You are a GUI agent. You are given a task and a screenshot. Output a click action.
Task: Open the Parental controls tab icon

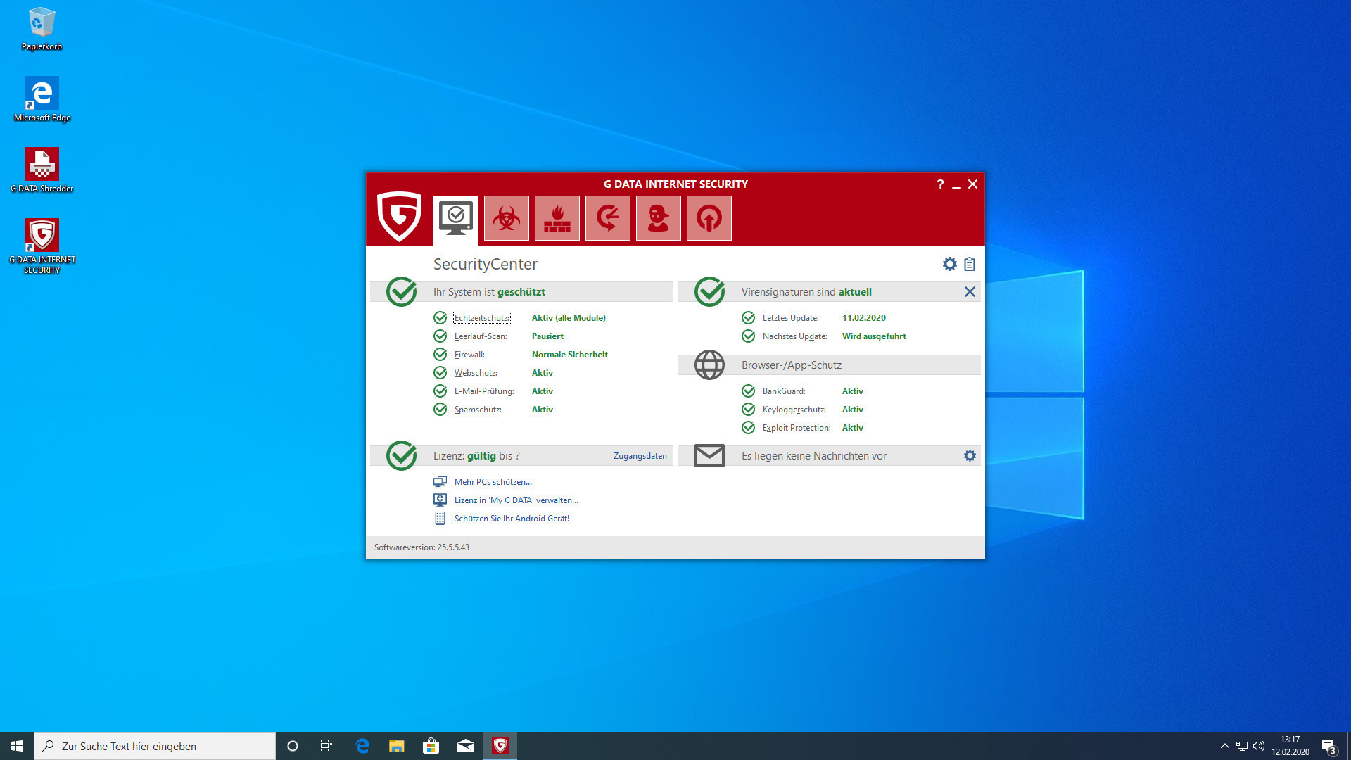(658, 218)
